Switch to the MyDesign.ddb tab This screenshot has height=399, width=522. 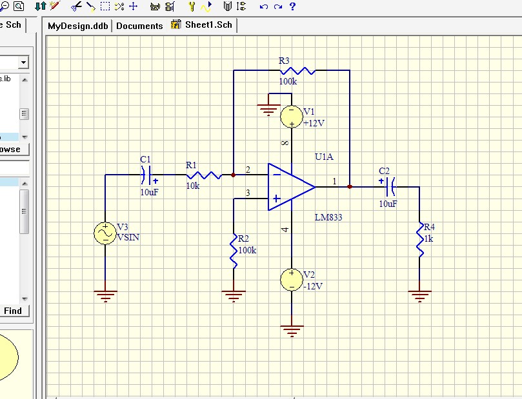[78, 26]
